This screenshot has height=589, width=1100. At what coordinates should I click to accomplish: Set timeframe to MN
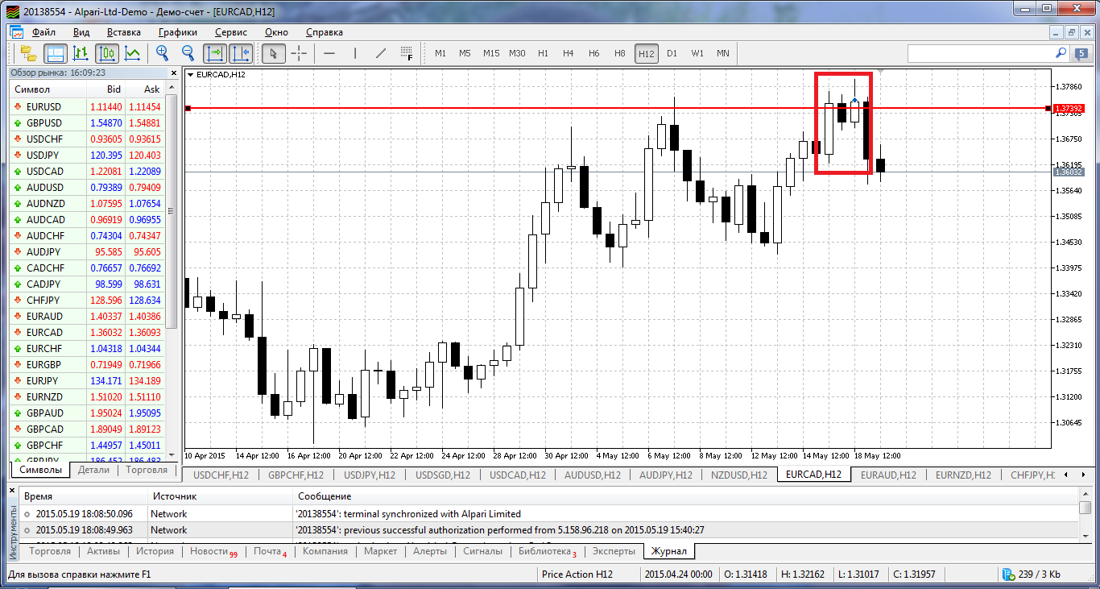click(723, 53)
